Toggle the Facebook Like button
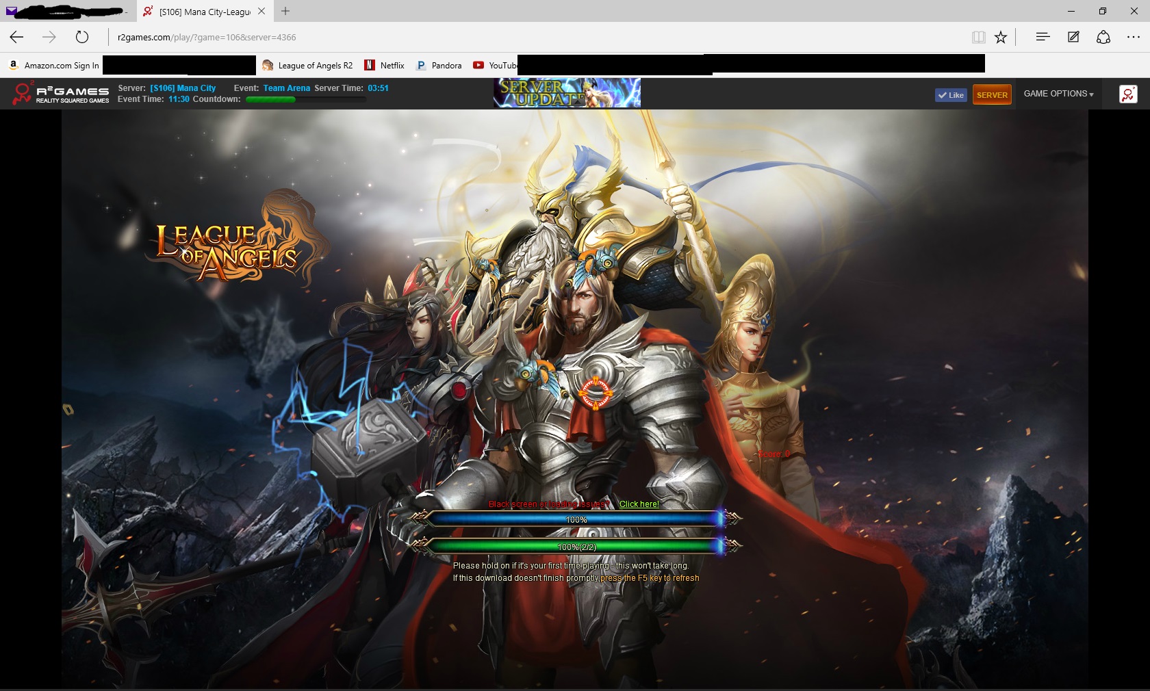The height and width of the screenshot is (691, 1150). click(x=951, y=95)
